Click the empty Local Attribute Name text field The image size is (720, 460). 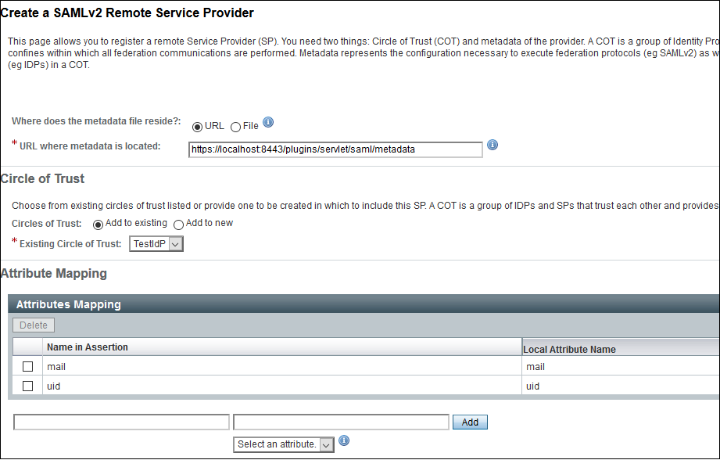coord(341,422)
